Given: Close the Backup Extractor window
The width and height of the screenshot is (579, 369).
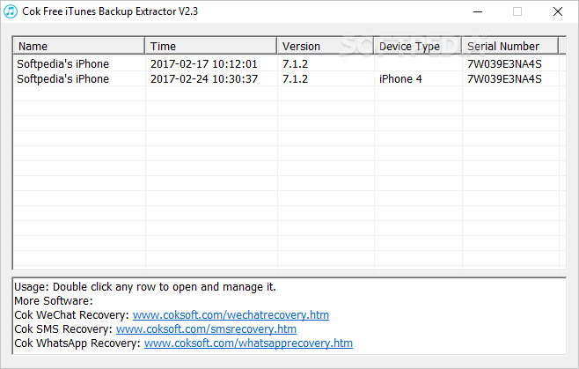Looking at the screenshot, I should coord(558,11).
